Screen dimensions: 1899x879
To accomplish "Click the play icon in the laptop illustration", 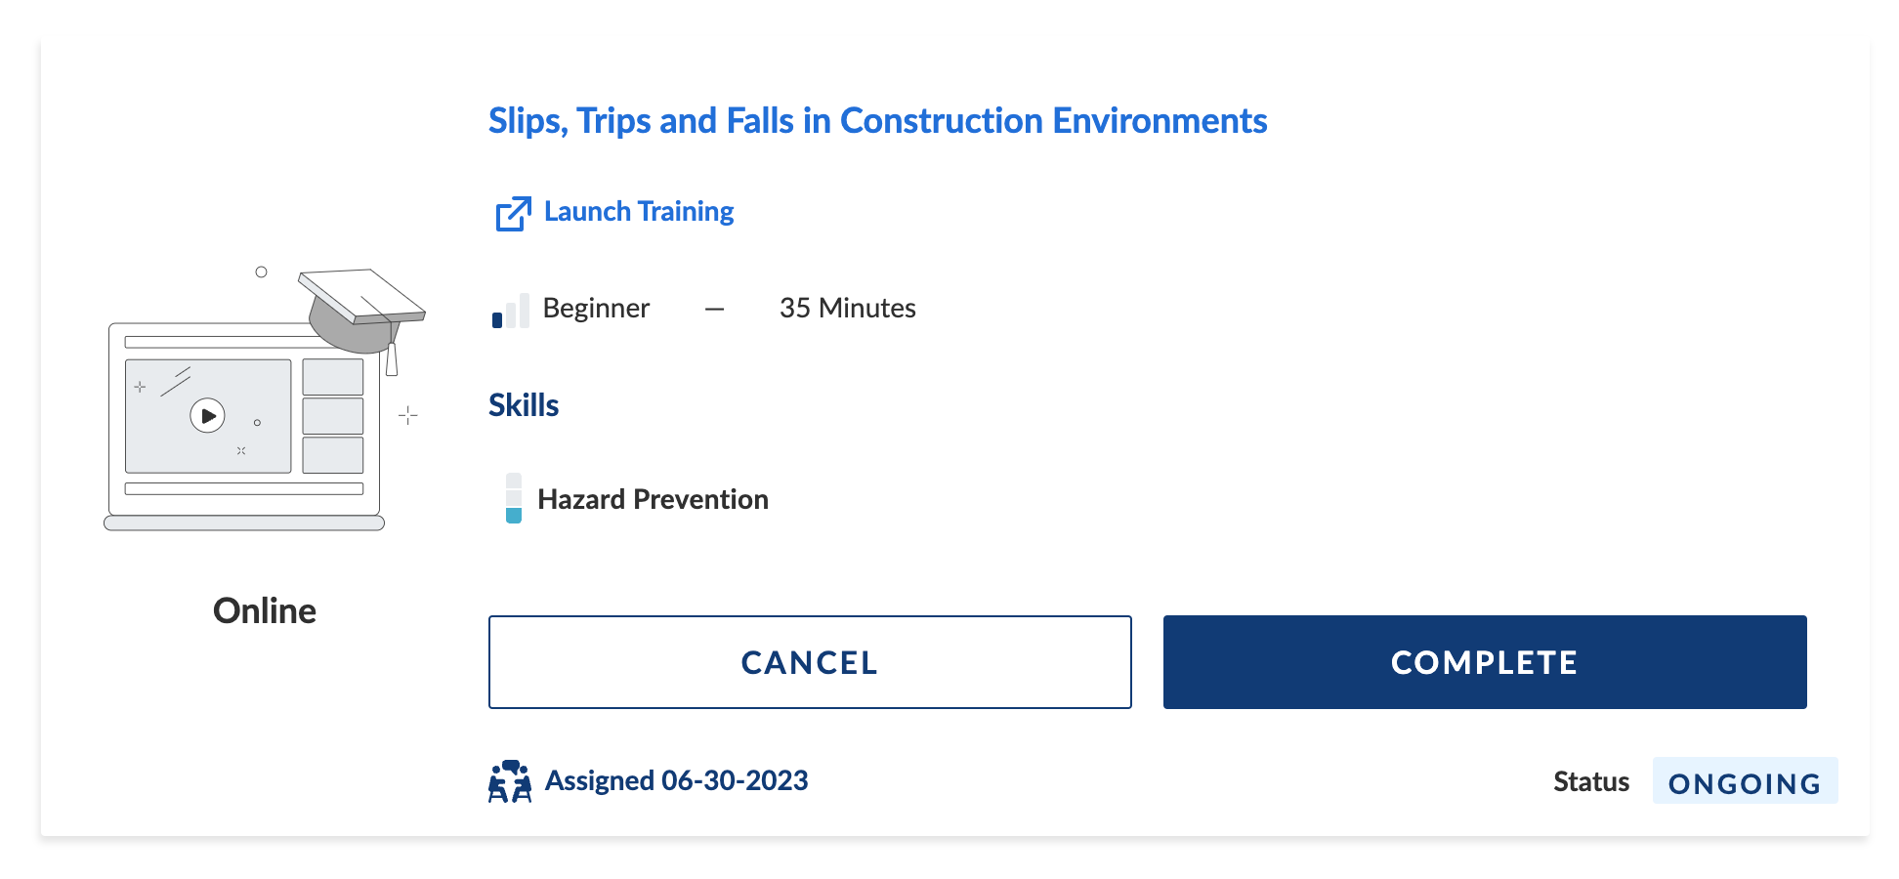I will click(207, 416).
